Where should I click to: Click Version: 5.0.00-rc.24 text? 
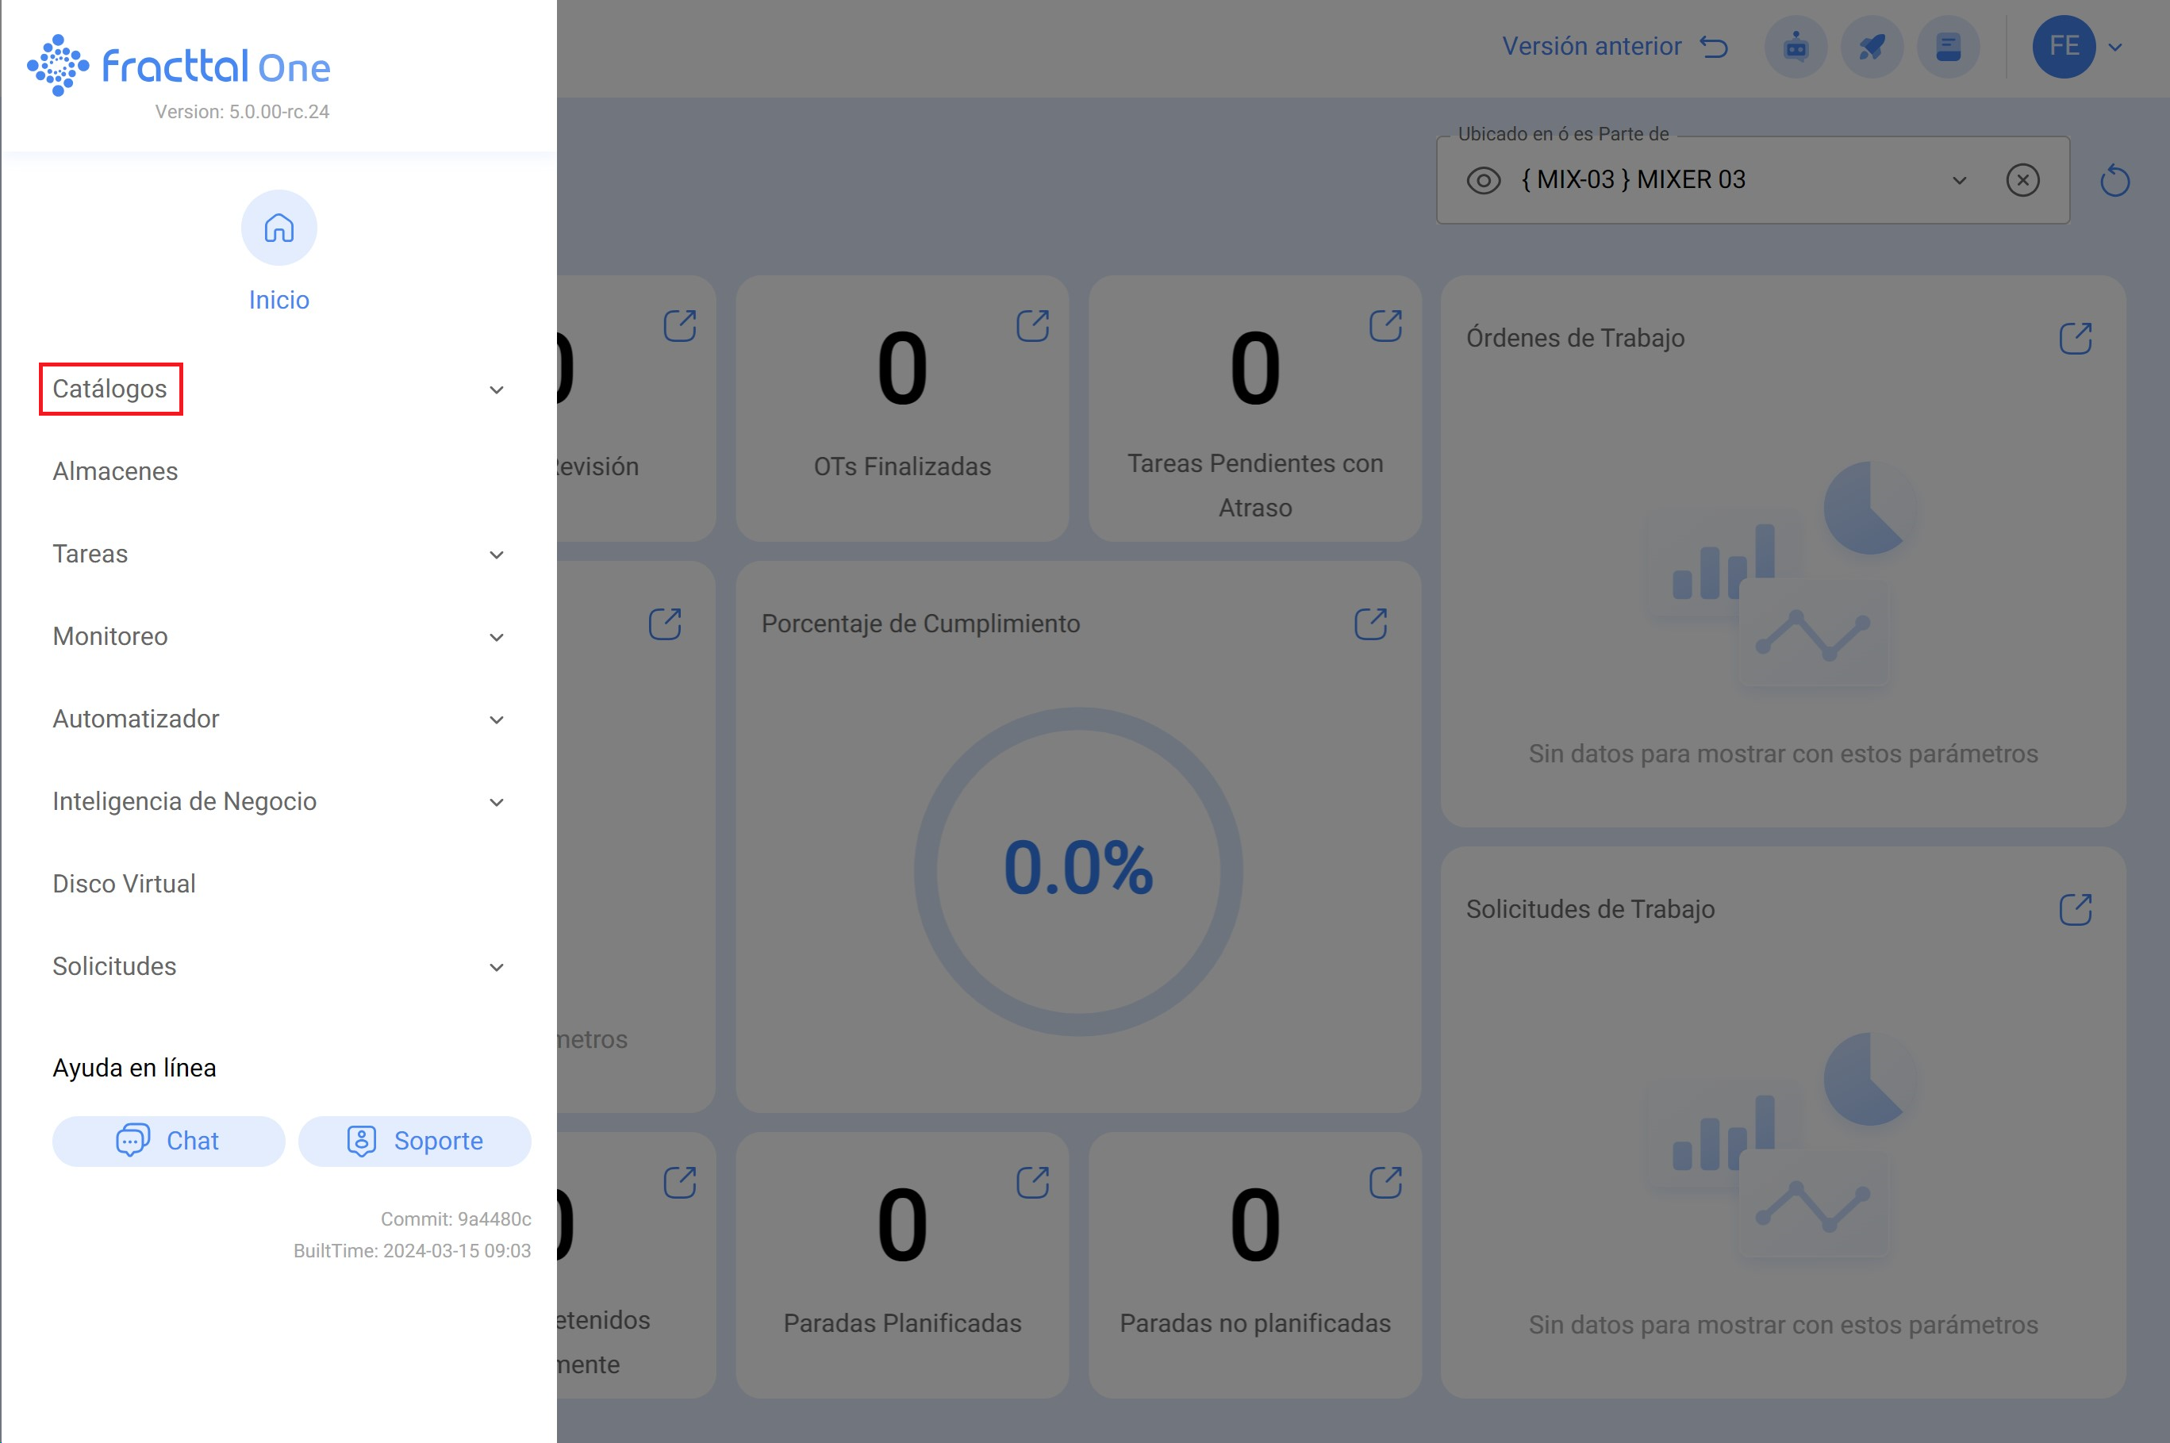pos(242,111)
